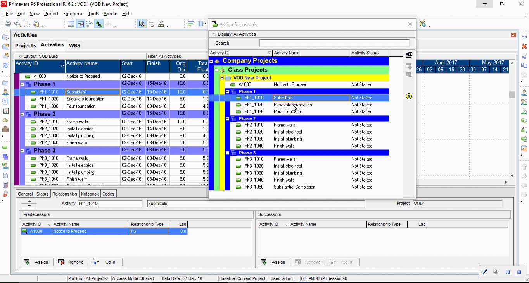Click 'Portfolio: All Projects' in status bar

click(87, 278)
